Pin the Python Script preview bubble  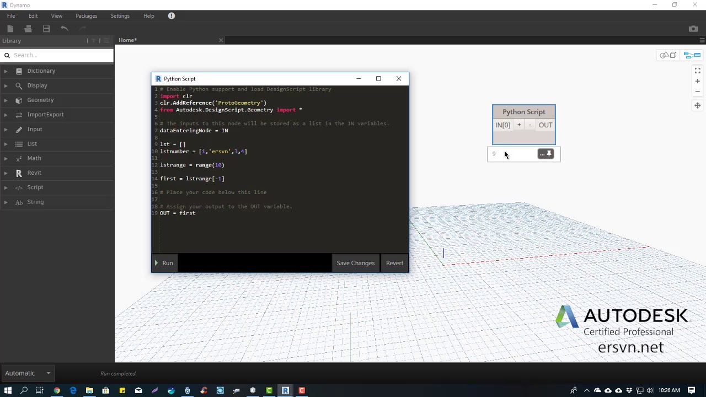549,154
